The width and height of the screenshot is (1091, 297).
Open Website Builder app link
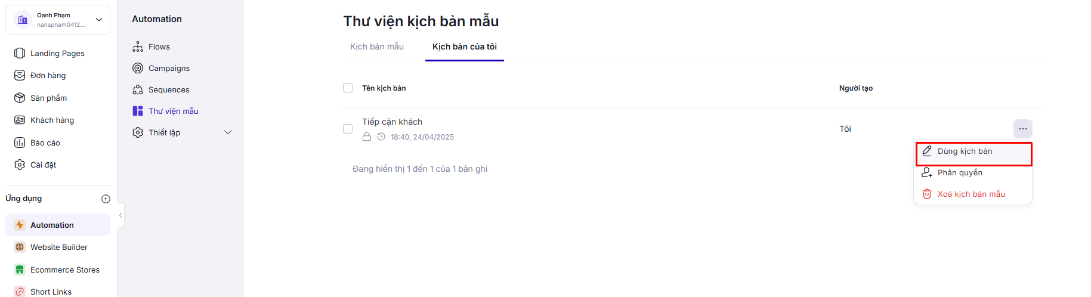58,247
